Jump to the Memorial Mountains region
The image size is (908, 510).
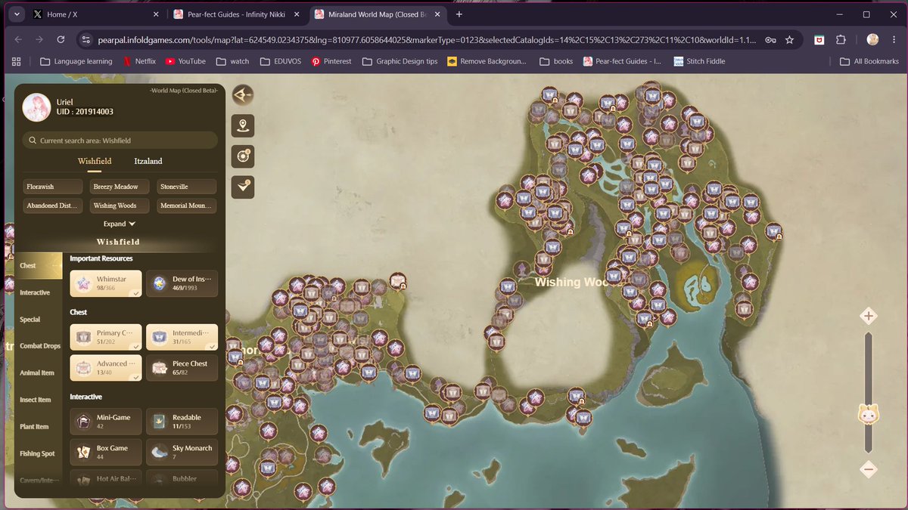(x=187, y=206)
